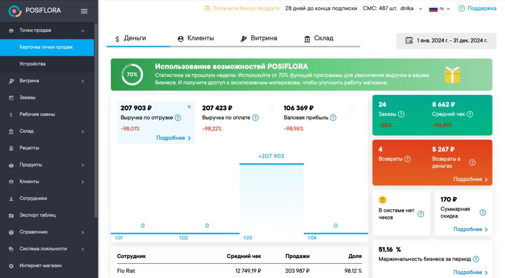Viewport: 505px width, 278px height.
Task: Click the 70% usage progress circle
Action: point(132,75)
